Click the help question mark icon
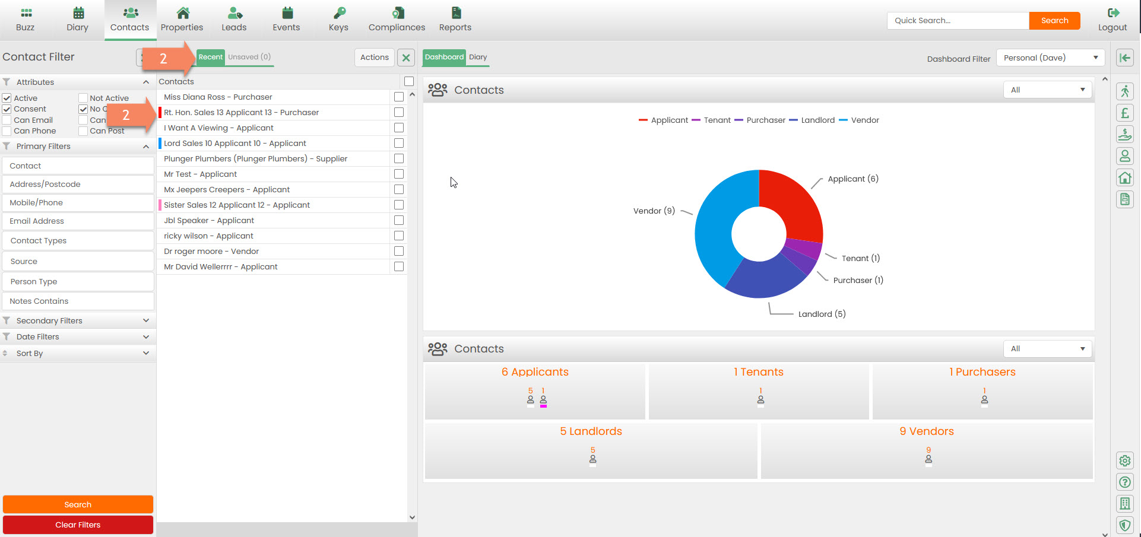This screenshot has width=1141, height=537. coord(1124,482)
